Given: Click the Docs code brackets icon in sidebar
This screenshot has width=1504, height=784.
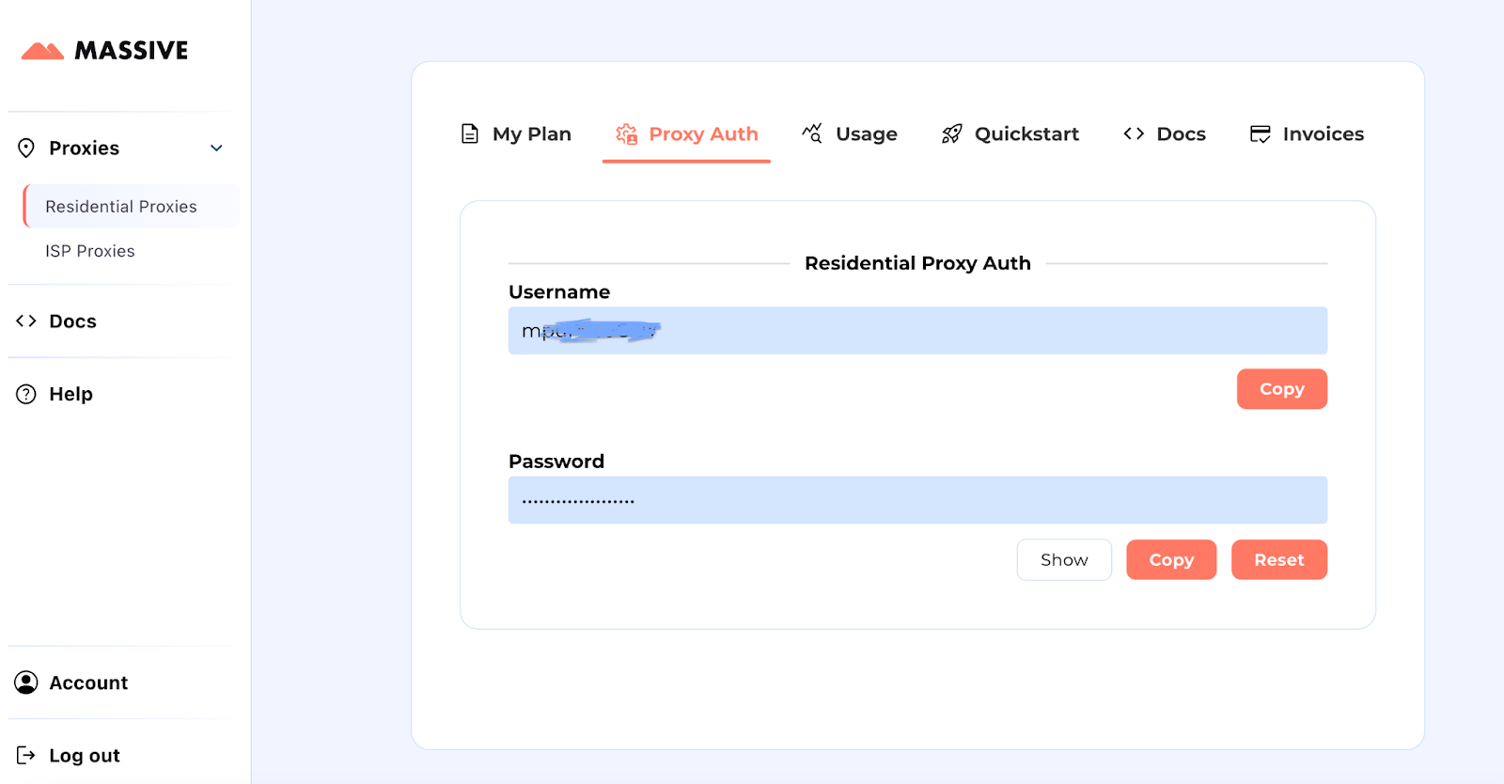Looking at the screenshot, I should 26,321.
